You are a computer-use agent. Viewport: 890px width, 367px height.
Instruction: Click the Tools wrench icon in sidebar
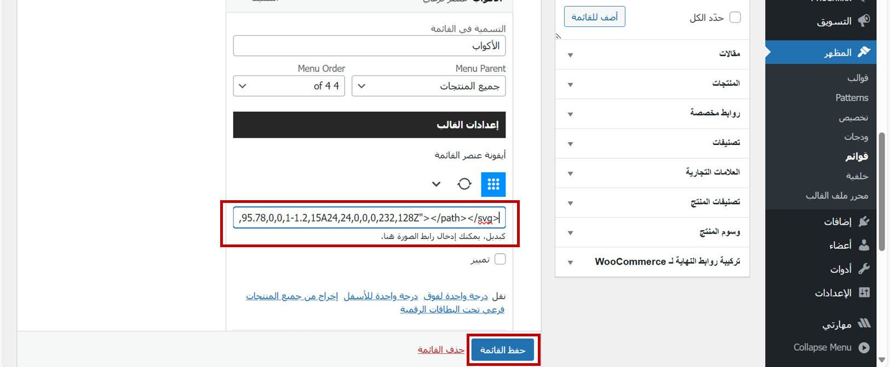[864, 269]
